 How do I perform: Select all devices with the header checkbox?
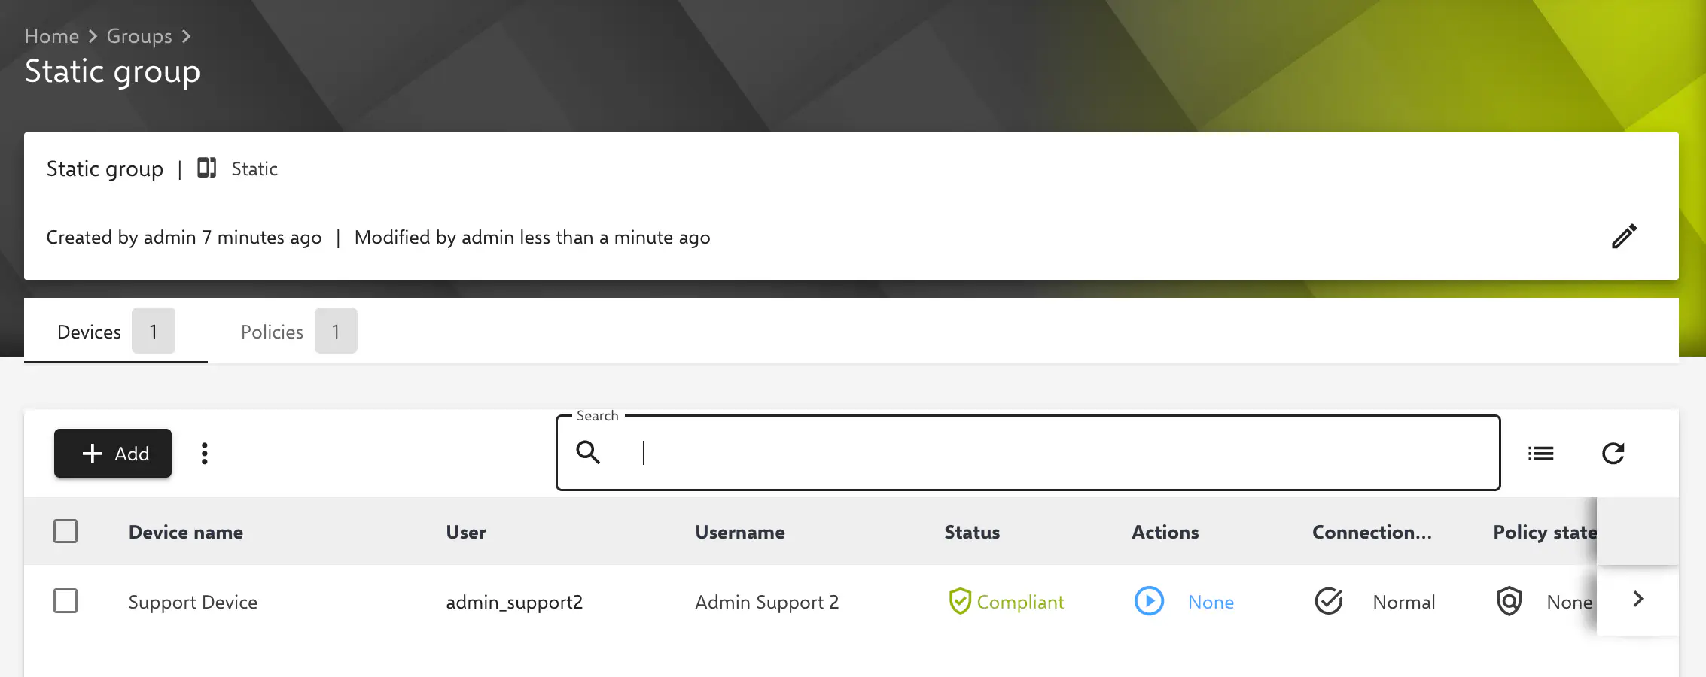coord(65,531)
